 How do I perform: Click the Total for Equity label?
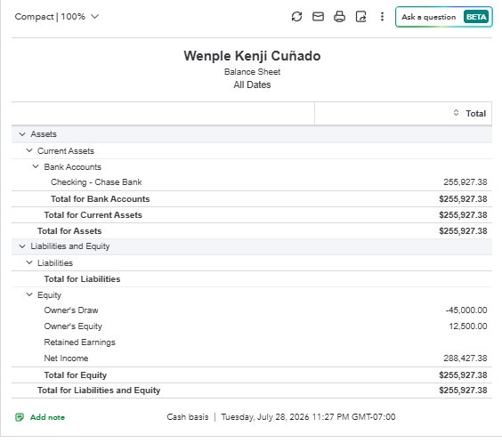coord(76,375)
